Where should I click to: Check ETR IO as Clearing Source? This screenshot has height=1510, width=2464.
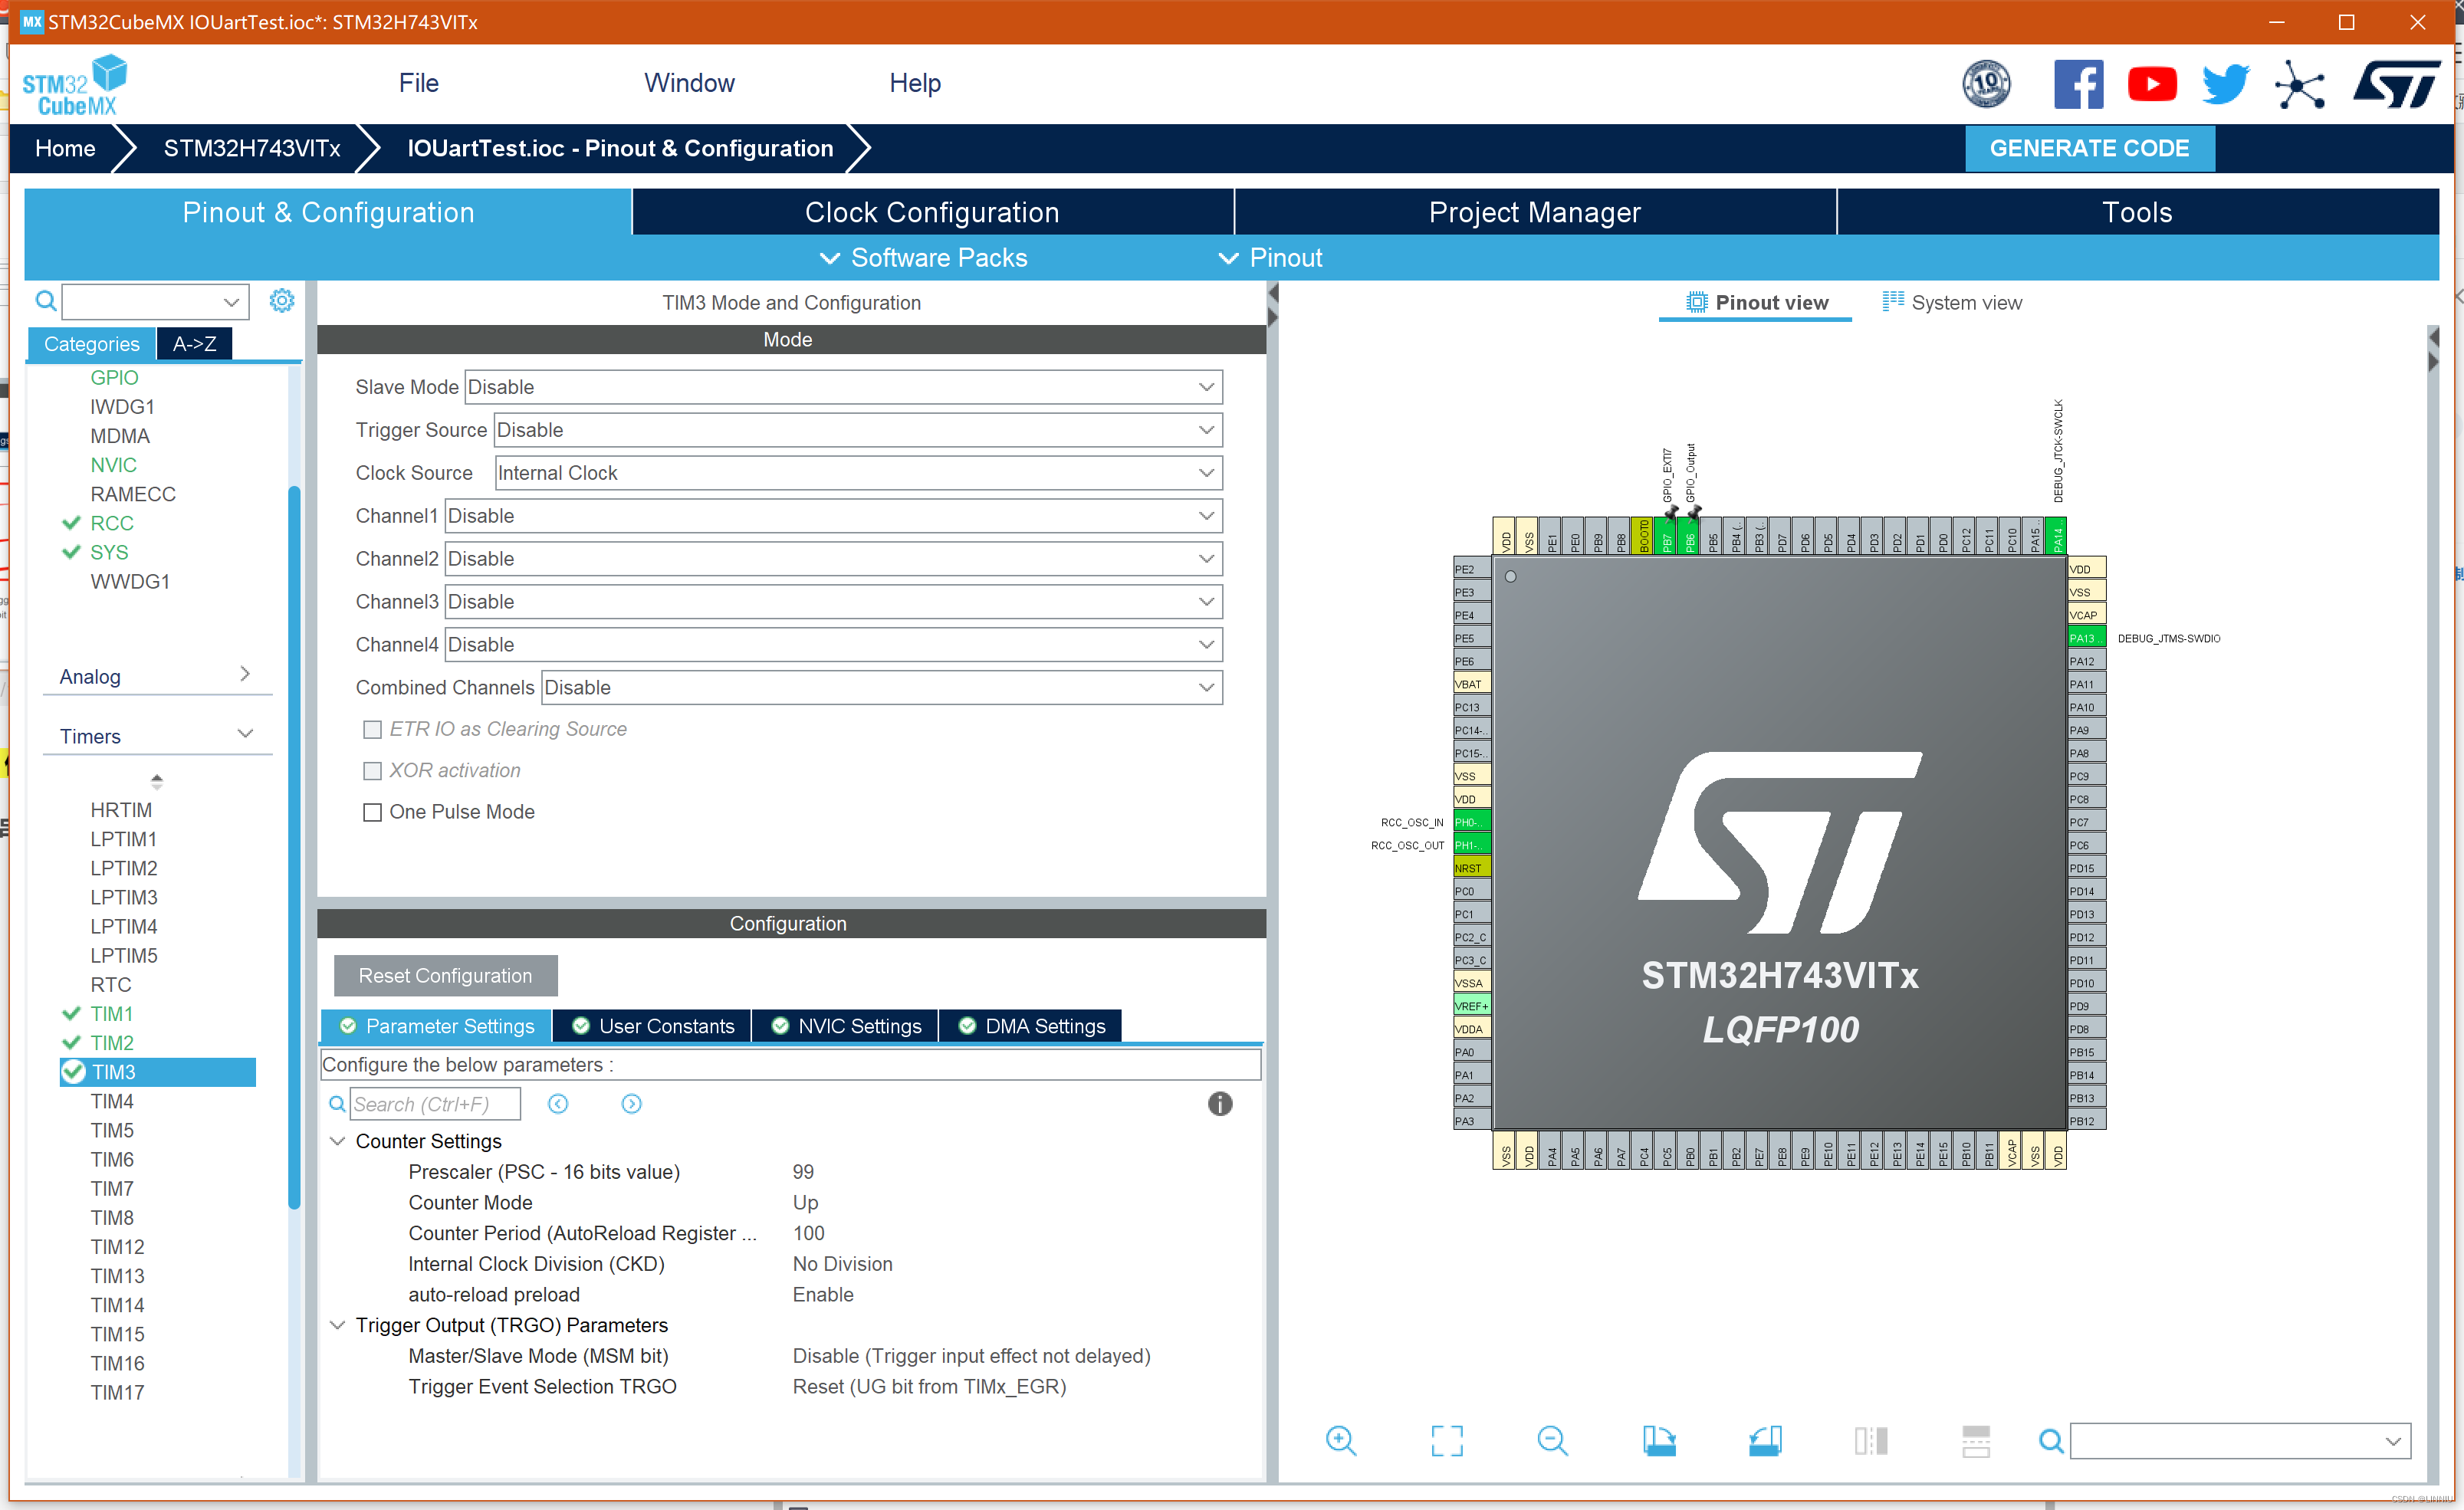click(373, 729)
